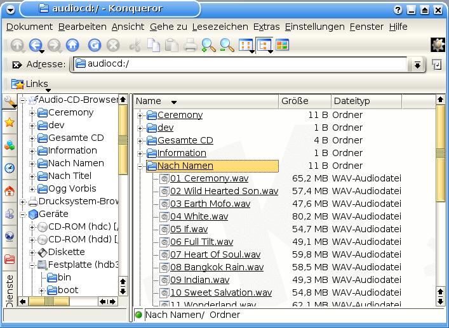
Task: Expand Drucksystem-Browser in the sidebar
Action: tap(22, 202)
